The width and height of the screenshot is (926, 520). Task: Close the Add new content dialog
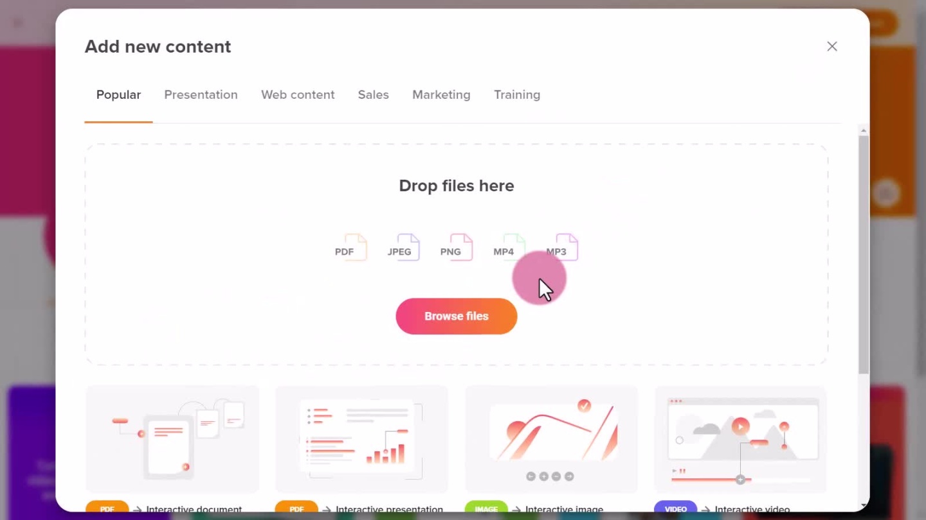pyautogui.click(x=831, y=46)
